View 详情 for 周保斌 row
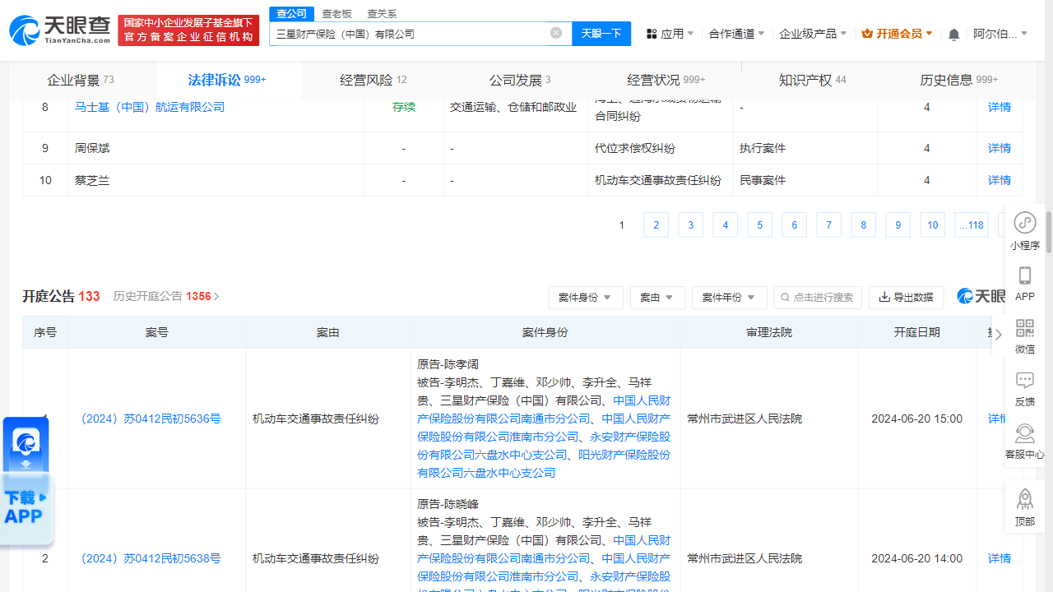Screen dimensions: 1053x592 click(1000, 148)
